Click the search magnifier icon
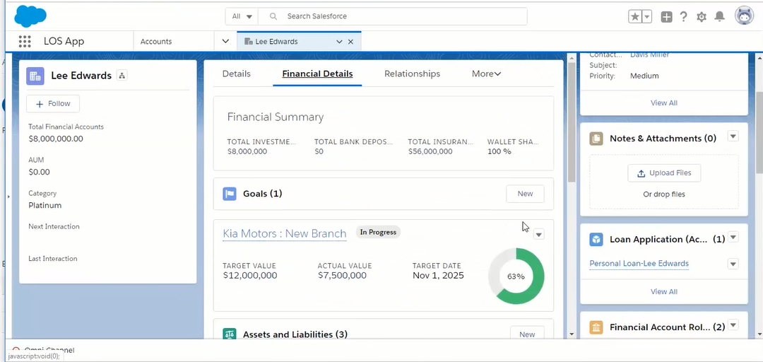Screen dimensions: 763x362 coord(273,16)
